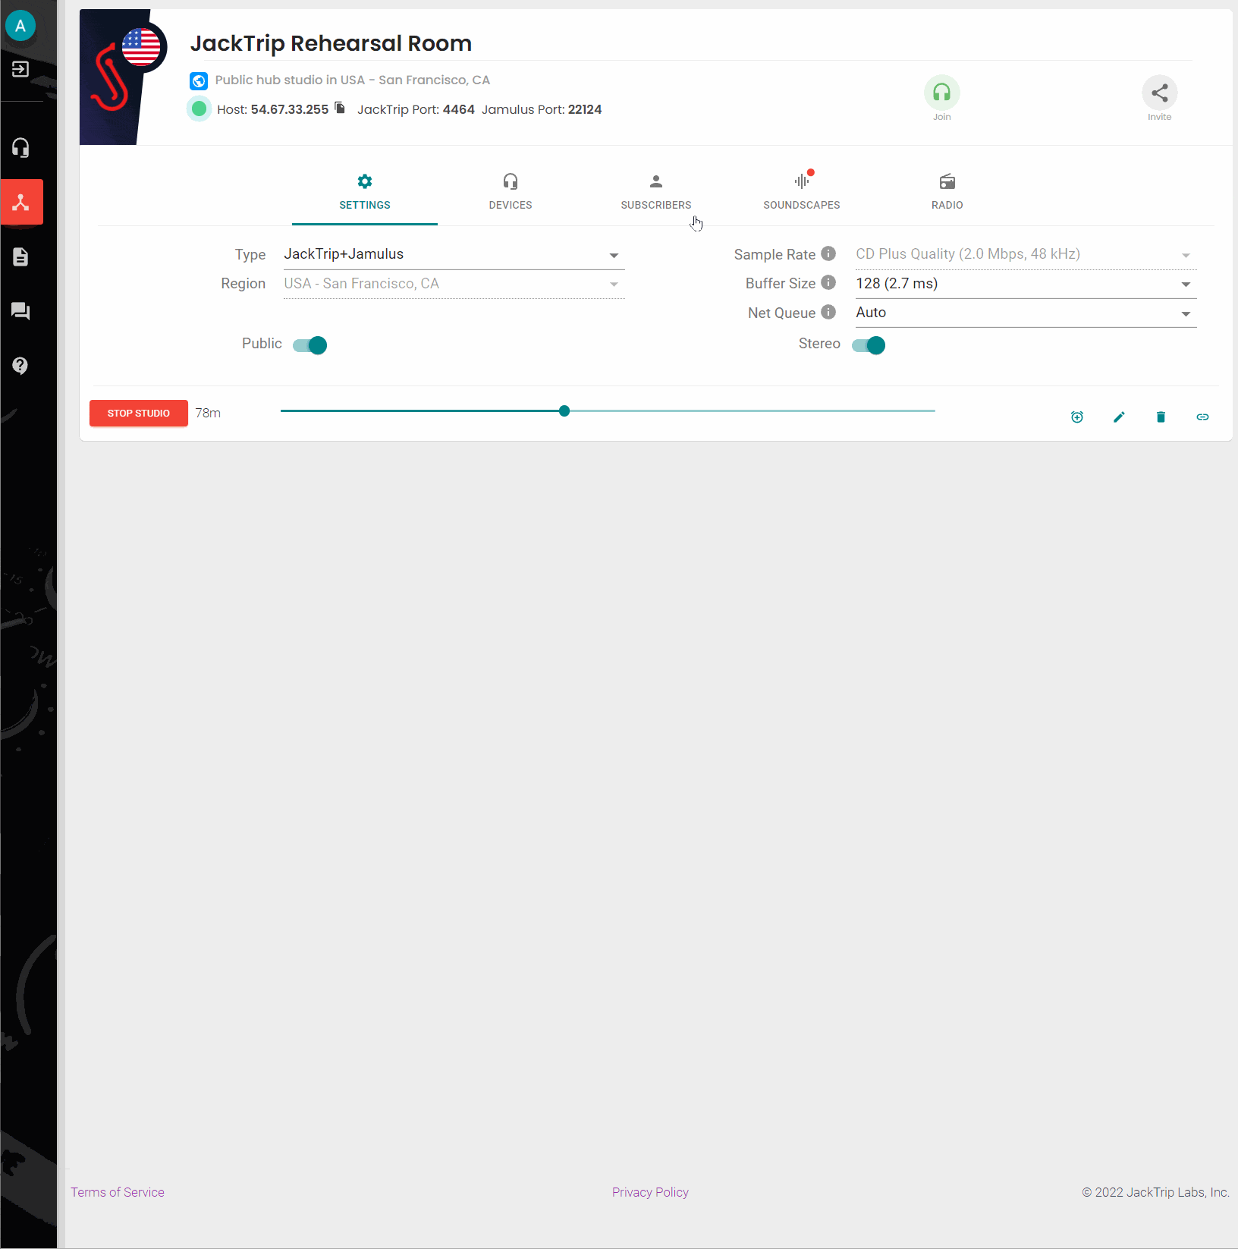Screen dimensions: 1238x1249
Task: Switch to the Soundscapes tab
Action: (x=802, y=193)
